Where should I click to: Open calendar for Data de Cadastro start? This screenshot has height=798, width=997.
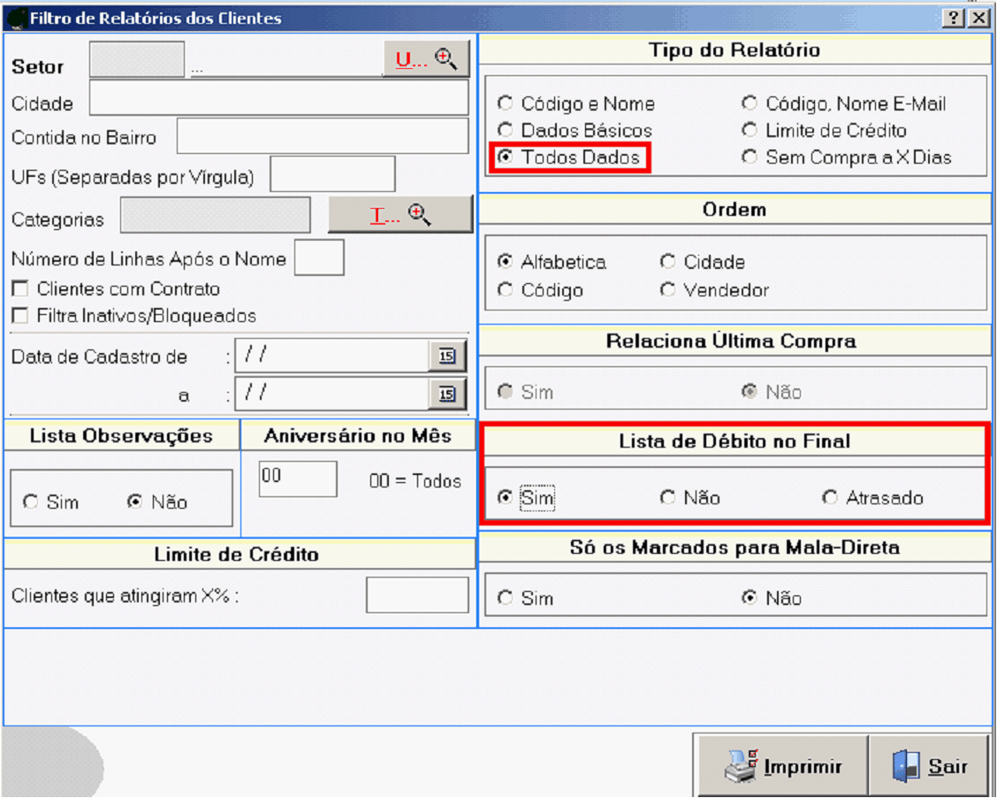tap(447, 356)
